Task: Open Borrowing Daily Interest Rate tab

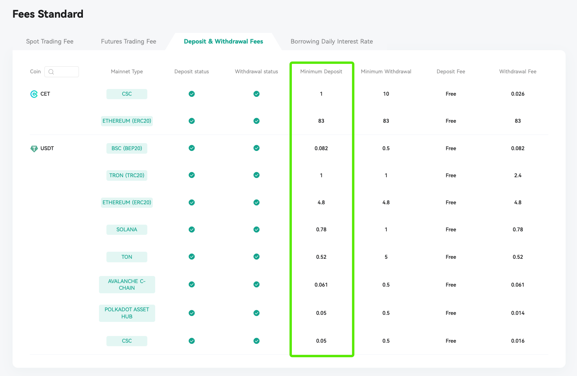Action: click(332, 42)
